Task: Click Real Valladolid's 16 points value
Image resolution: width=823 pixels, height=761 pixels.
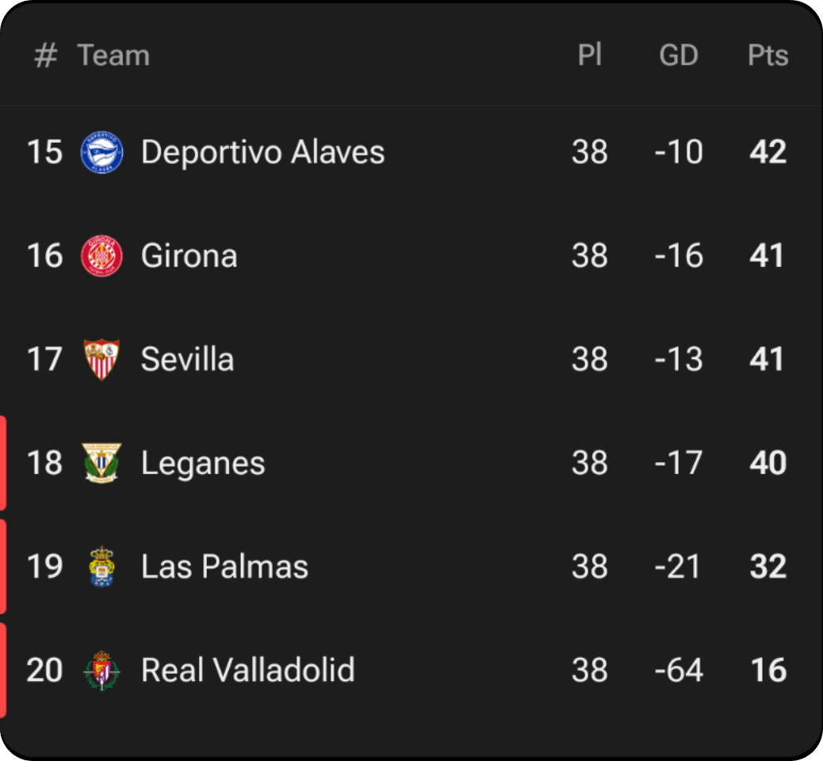Action: 767,671
